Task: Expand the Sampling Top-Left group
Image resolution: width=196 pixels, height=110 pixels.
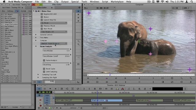Action: [x=38, y=75]
